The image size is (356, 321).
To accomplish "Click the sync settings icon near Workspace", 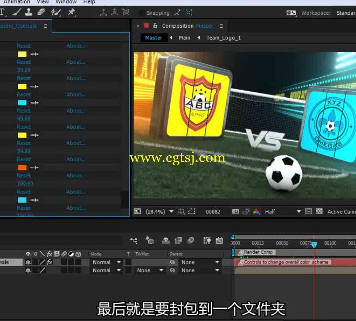I will [291, 13].
